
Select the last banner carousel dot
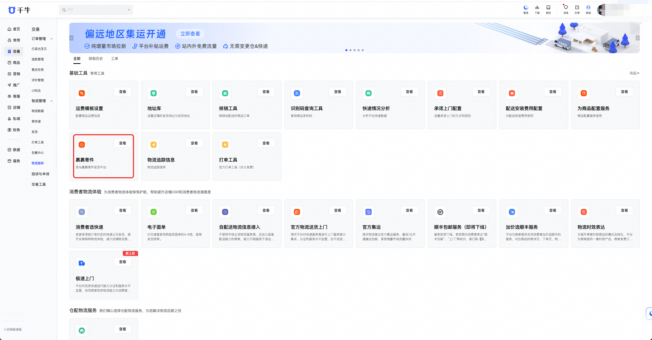(x=363, y=50)
